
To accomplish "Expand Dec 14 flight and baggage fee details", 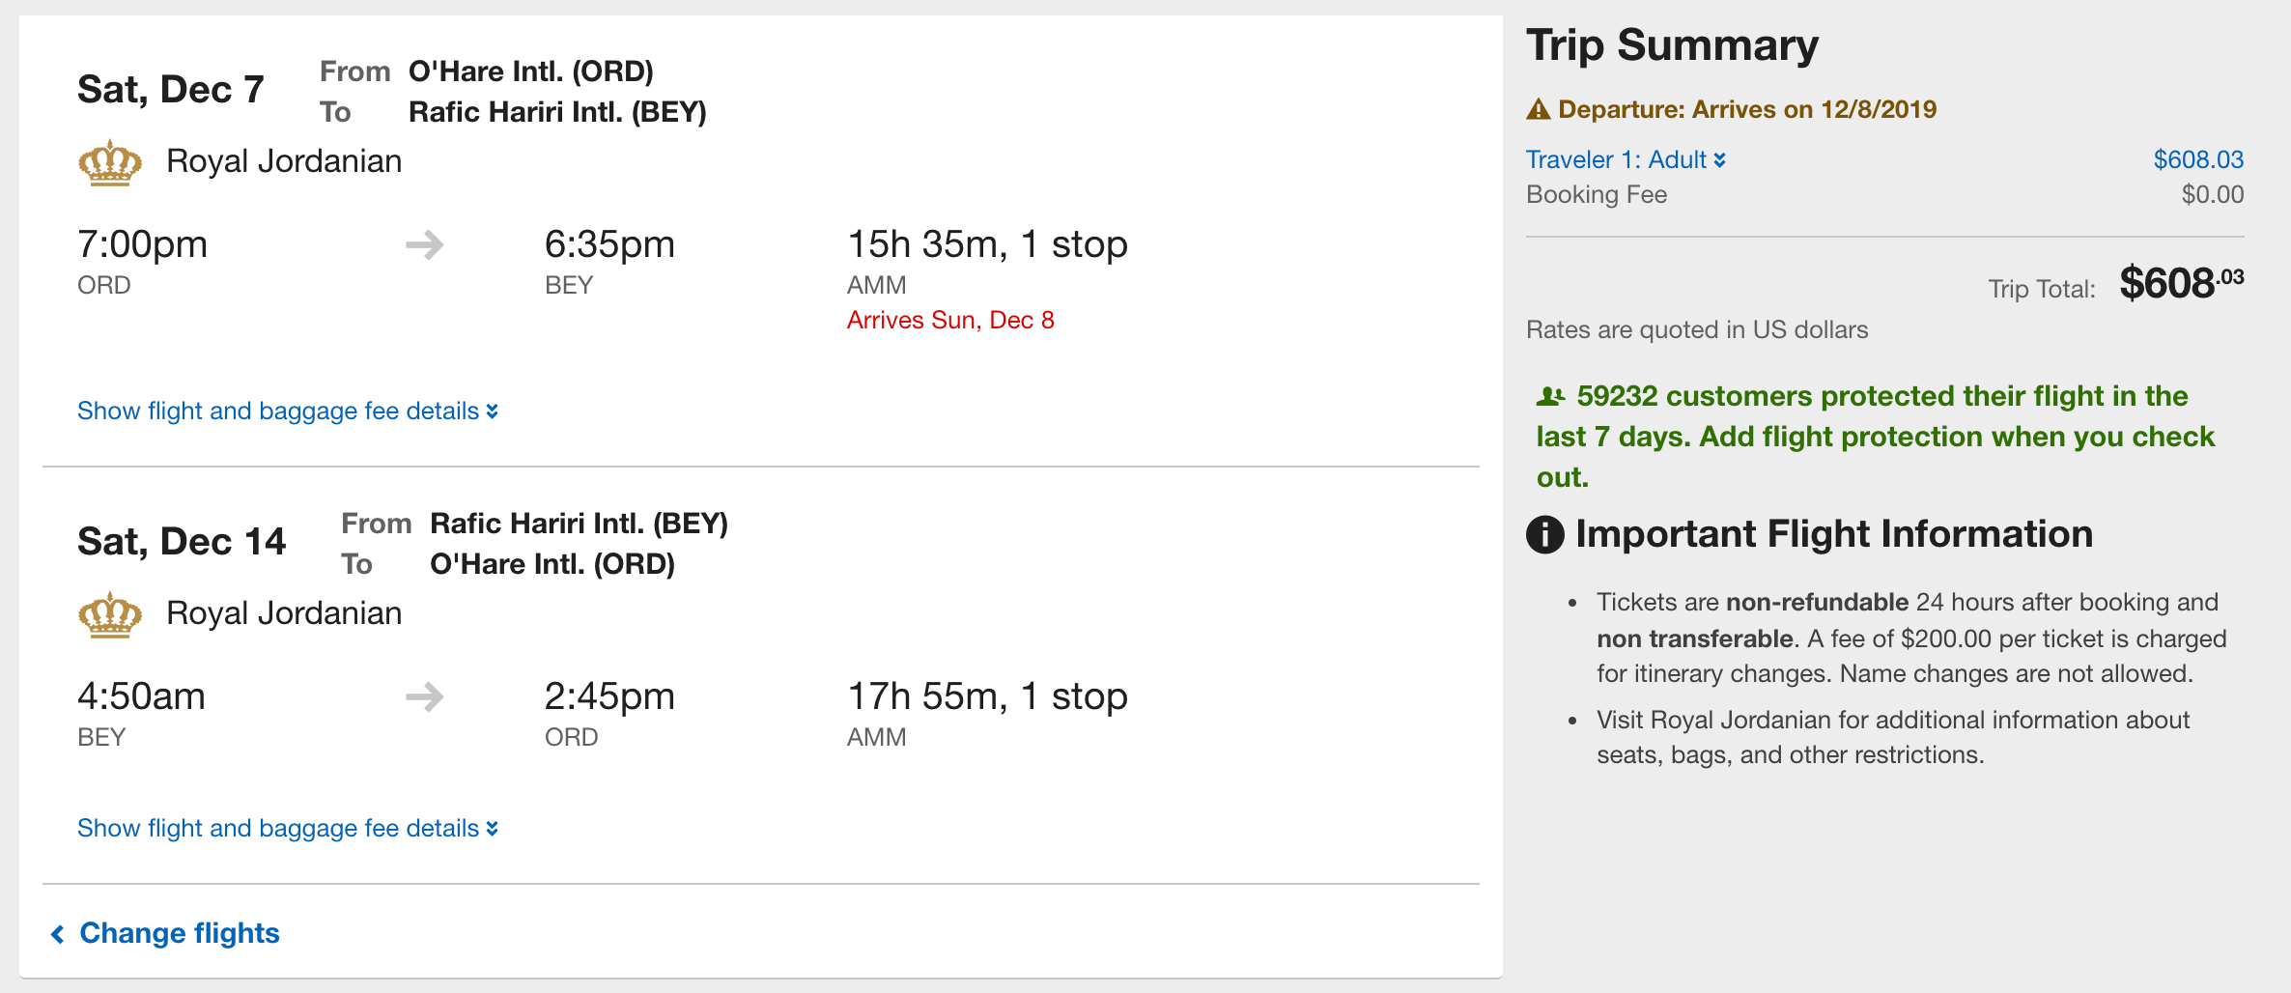I will click(x=288, y=828).
